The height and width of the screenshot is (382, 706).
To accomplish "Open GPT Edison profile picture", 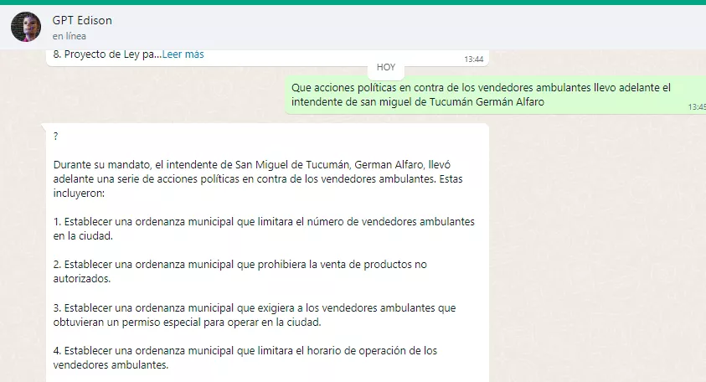I will (x=25, y=27).
